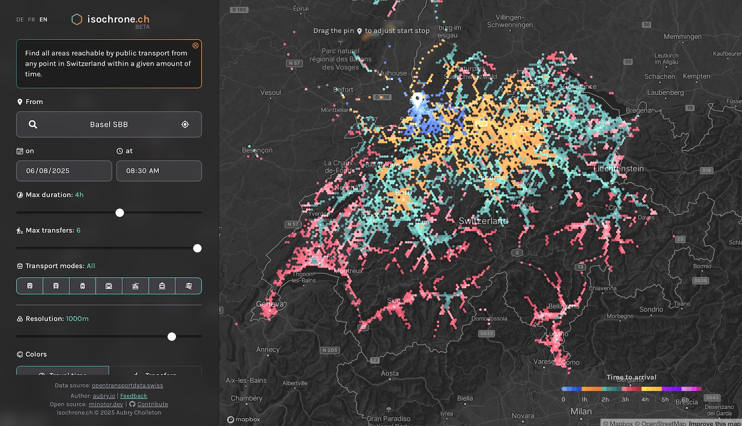Click the Max duration slider handle

120,213
